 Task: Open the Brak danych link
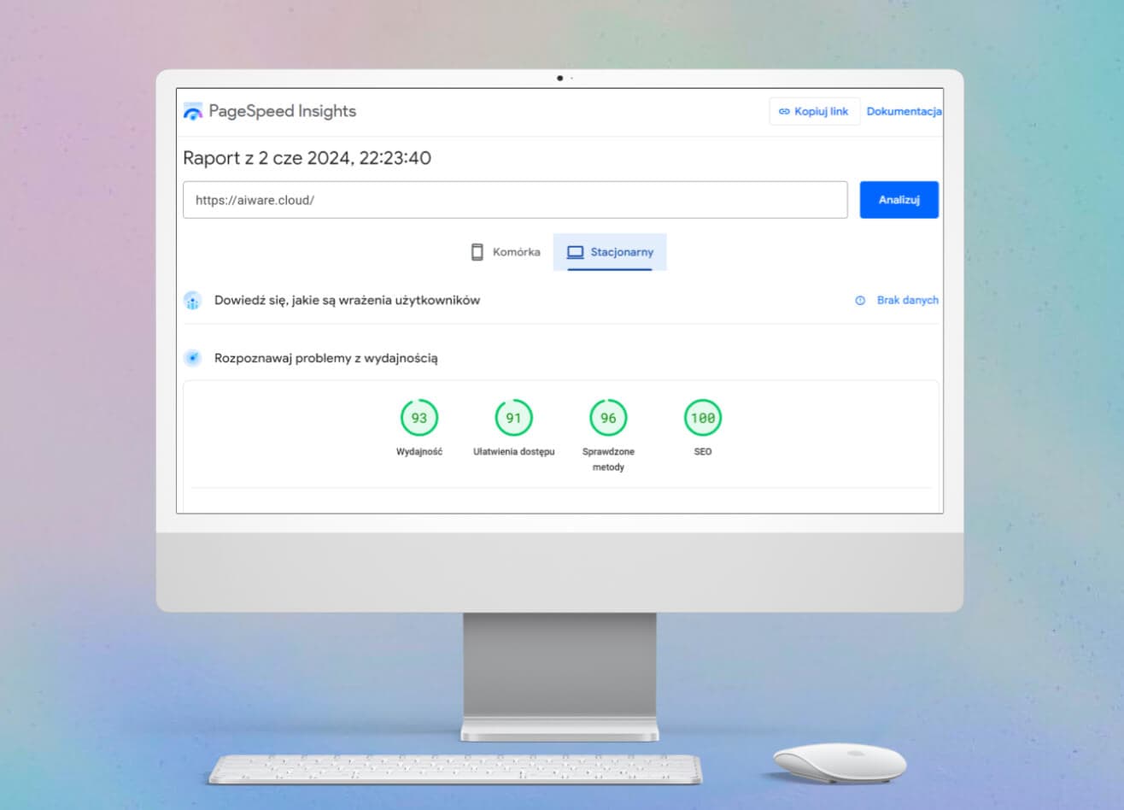(x=907, y=301)
